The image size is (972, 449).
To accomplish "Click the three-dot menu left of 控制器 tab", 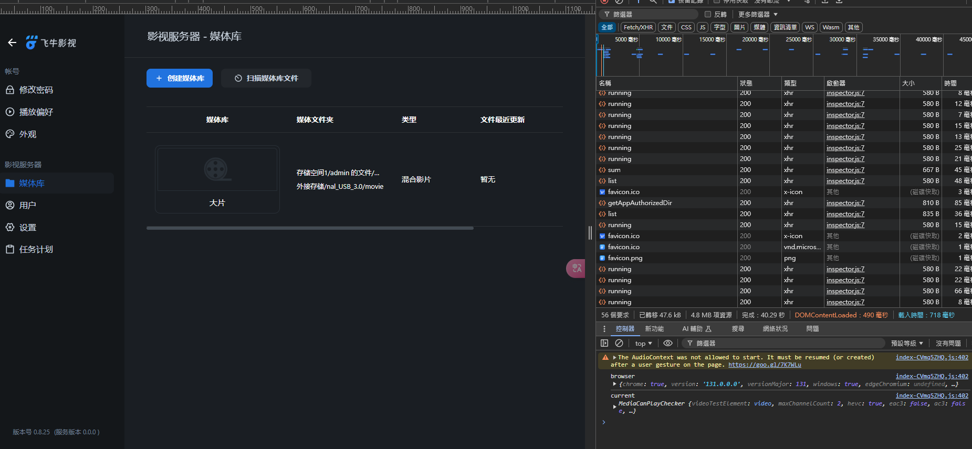I will 604,329.
